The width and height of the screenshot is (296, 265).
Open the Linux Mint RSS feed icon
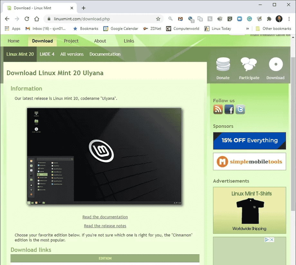[218, 109]
